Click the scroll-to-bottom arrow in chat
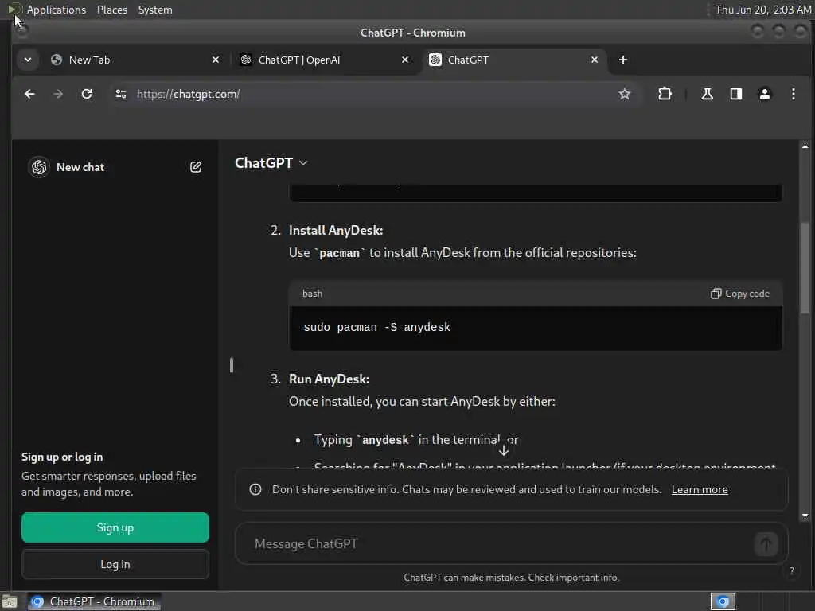This screenshot has height=611, width=815. pos(503,449)
